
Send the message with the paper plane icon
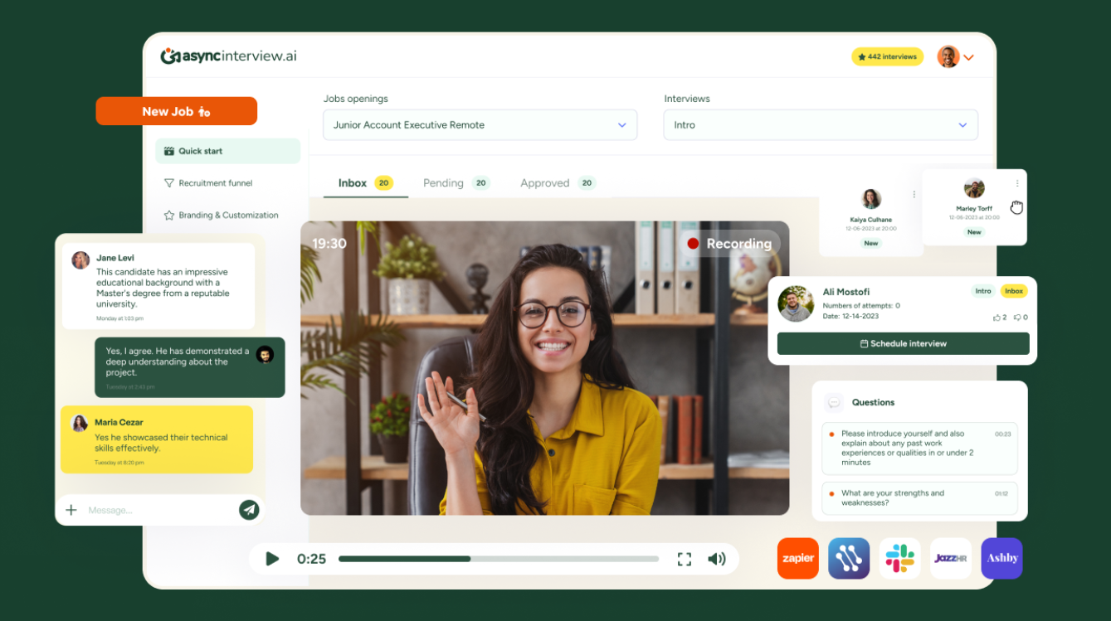point(248,510)
